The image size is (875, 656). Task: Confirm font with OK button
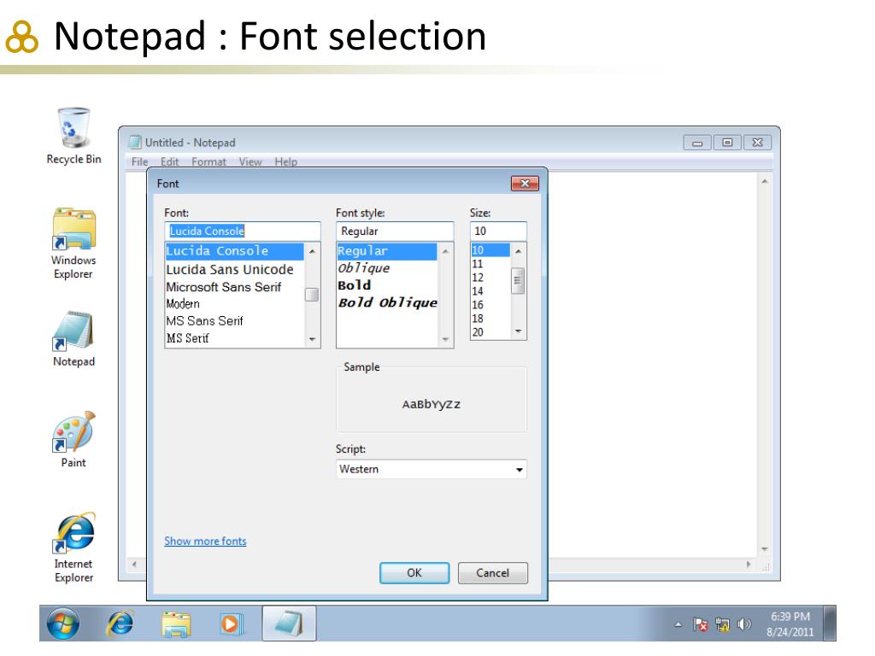click(x=414, y=573)
